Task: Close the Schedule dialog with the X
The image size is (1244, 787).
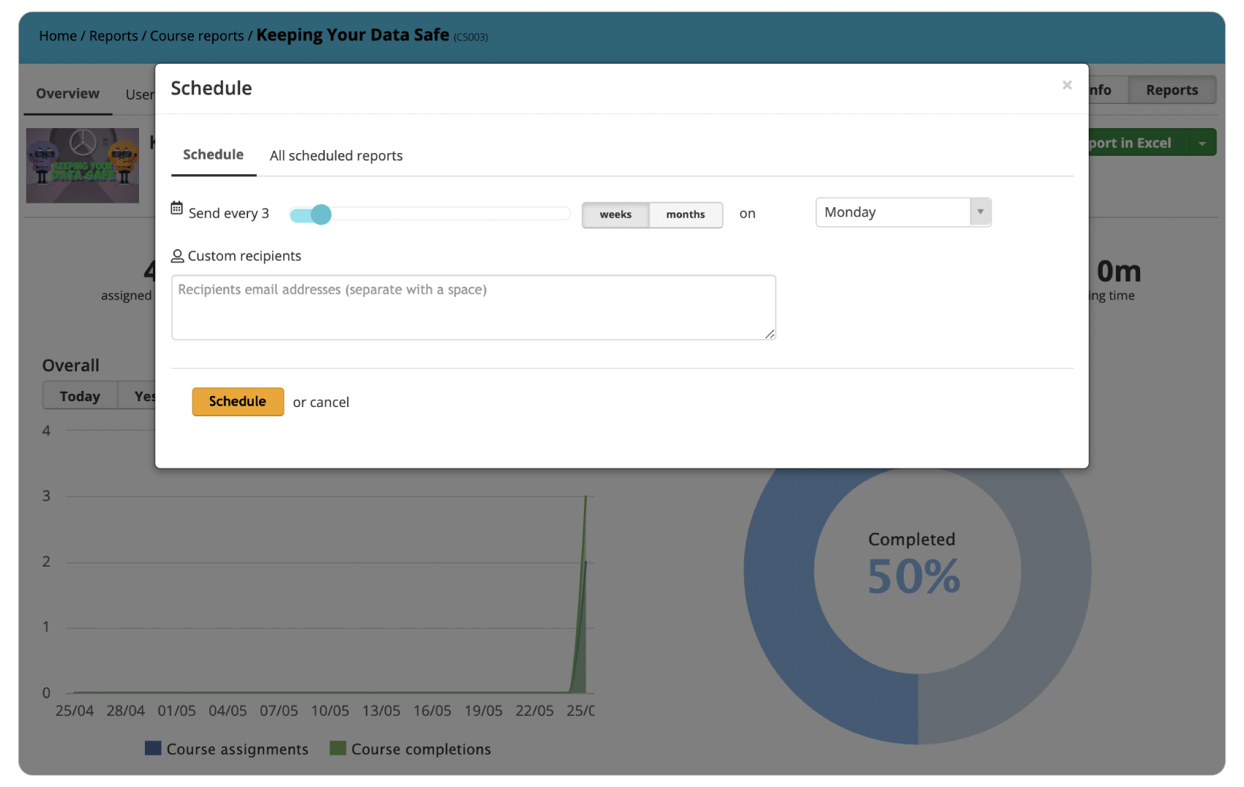Action: [x=1067, y=85]
